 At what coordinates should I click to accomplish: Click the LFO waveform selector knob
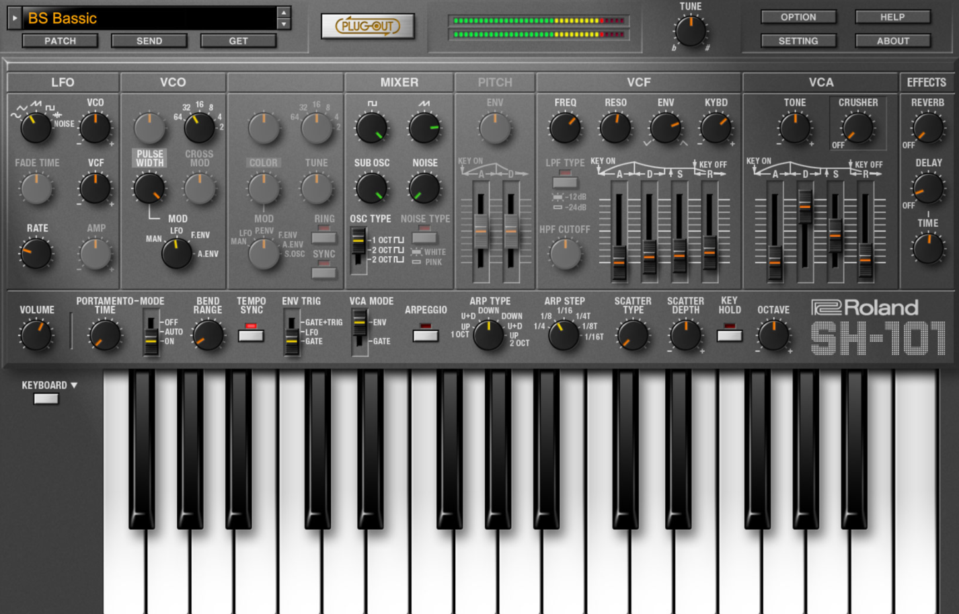click(35, 126)
